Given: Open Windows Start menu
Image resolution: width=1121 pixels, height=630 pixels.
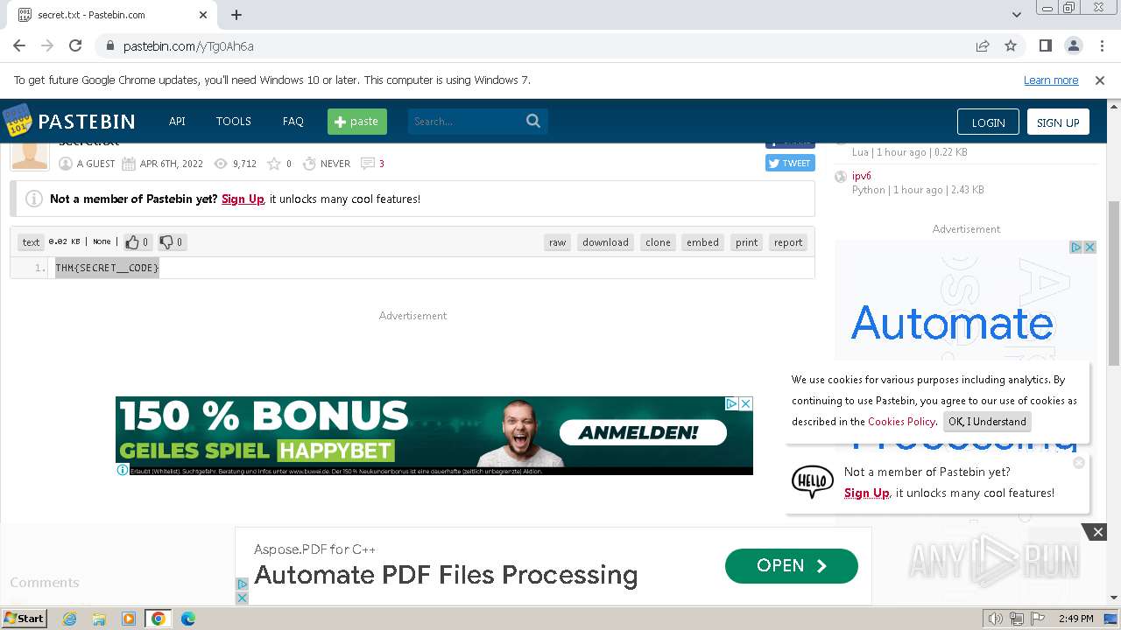Looking at the screenshot, I should 24,618.
